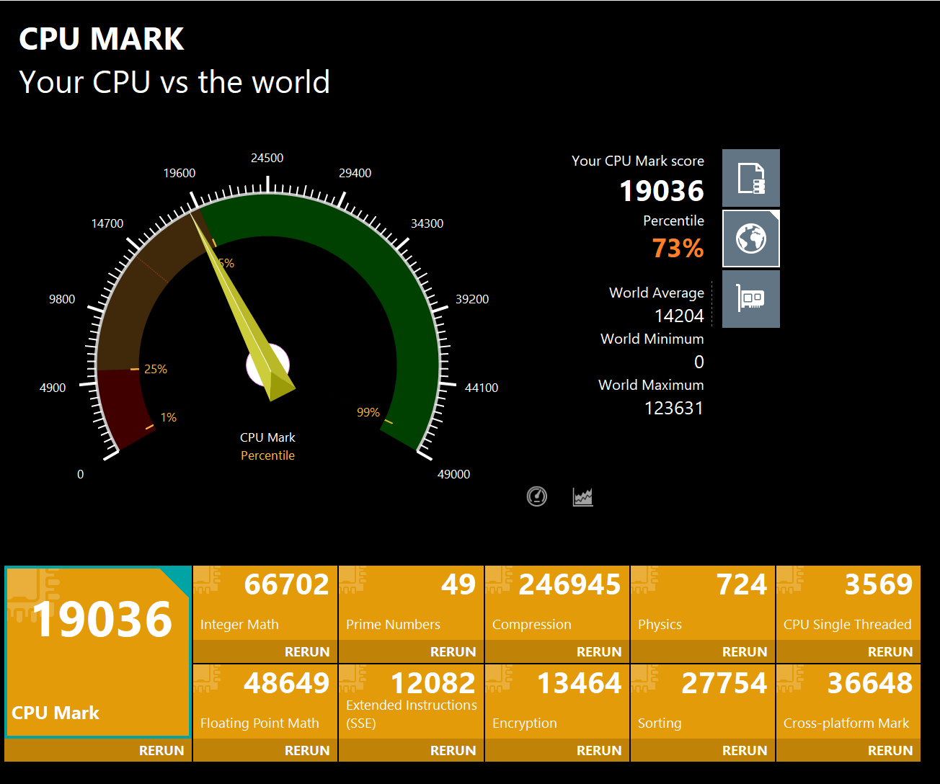Open the Cross-platform Mark 36648 tile
940x784 pixels.
coord(848,702)
